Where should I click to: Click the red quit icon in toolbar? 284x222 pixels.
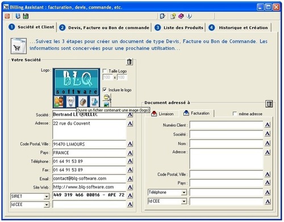pyautogui.click(x=7, y=16)
